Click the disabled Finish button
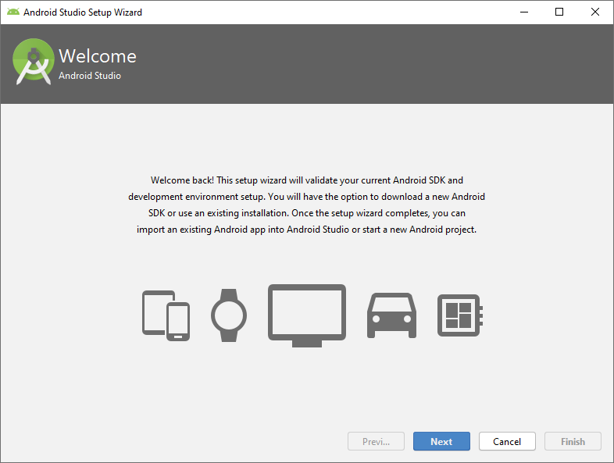Image resolution: width=614 pixels, height=463 pixels. [573, 441]
